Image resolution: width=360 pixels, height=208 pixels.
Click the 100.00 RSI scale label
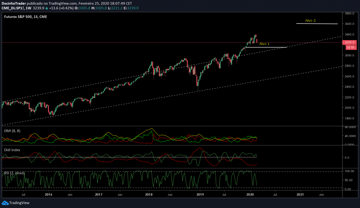click(349, 171)
